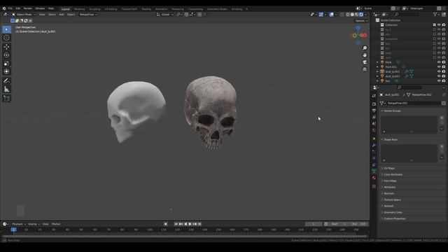Activate the Scale tool
The height and width of the screenshot is (252, 448).
(6, 64)
